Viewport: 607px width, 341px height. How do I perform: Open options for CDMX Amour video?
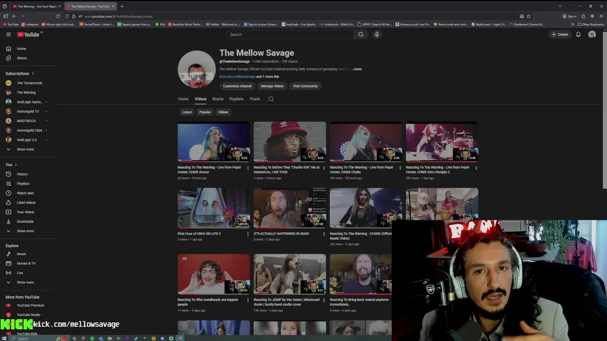tap(248, 168)
